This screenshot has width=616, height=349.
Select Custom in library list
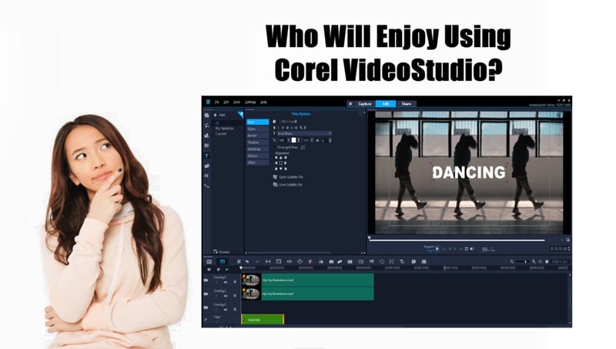[x=221, y=133]
